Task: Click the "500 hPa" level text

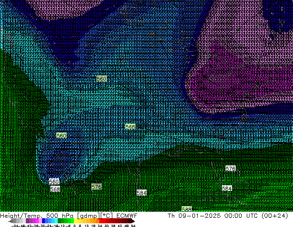Action: [x=60, y=216]
